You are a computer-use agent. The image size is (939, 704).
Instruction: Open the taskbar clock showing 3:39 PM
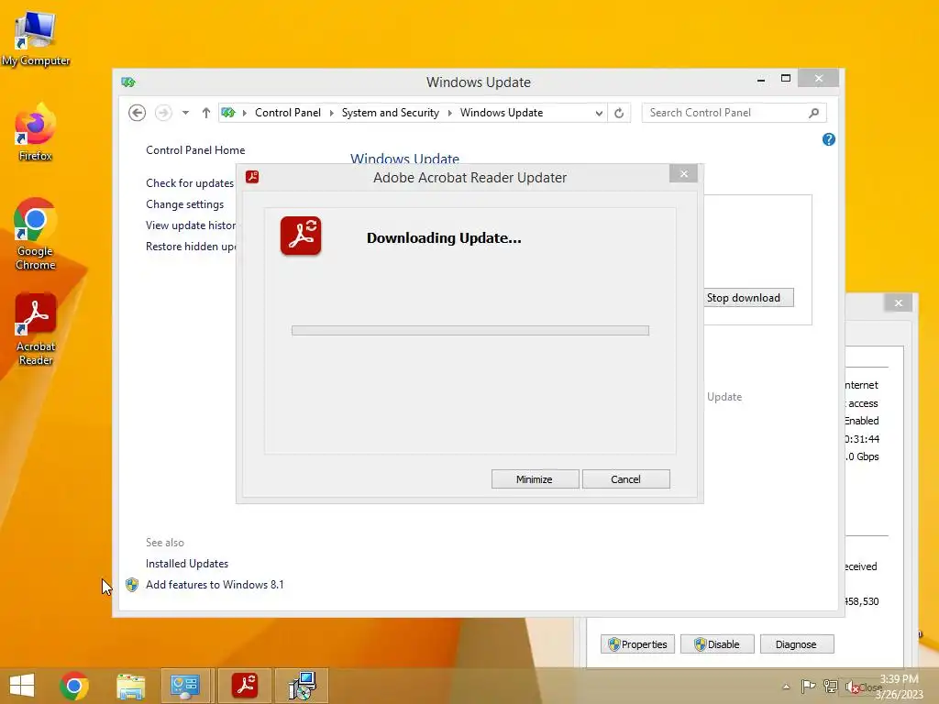(x=899, y=687)
